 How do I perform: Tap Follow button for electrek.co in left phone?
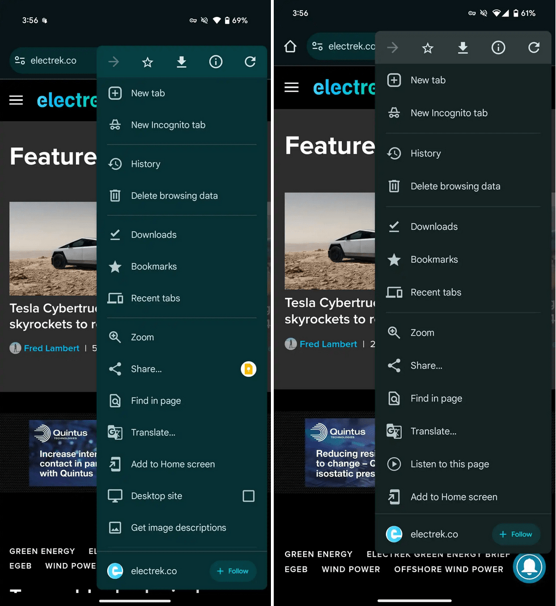pos(233,571)
